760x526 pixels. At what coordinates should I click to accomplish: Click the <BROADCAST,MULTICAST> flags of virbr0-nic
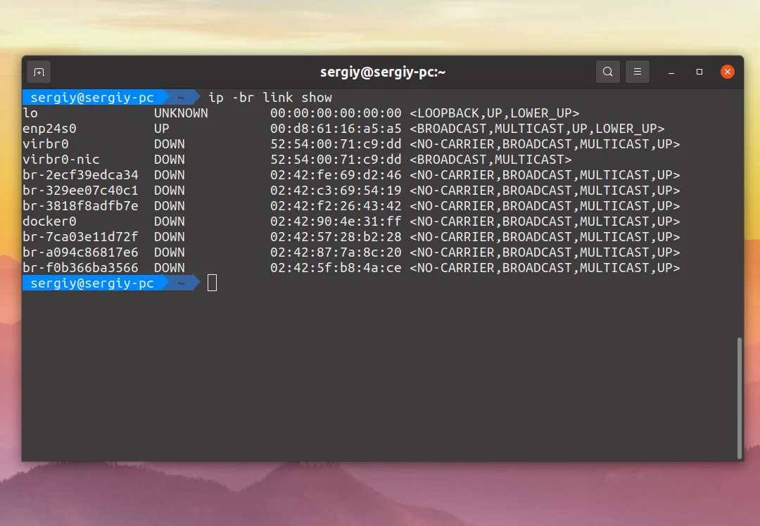point(490,160)
